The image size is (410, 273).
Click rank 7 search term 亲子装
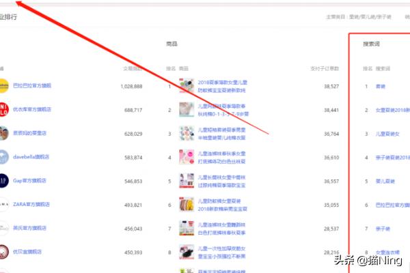tap(383, 229)
